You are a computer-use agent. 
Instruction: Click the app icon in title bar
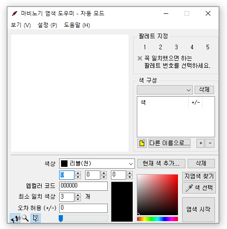tap(15, 13)
